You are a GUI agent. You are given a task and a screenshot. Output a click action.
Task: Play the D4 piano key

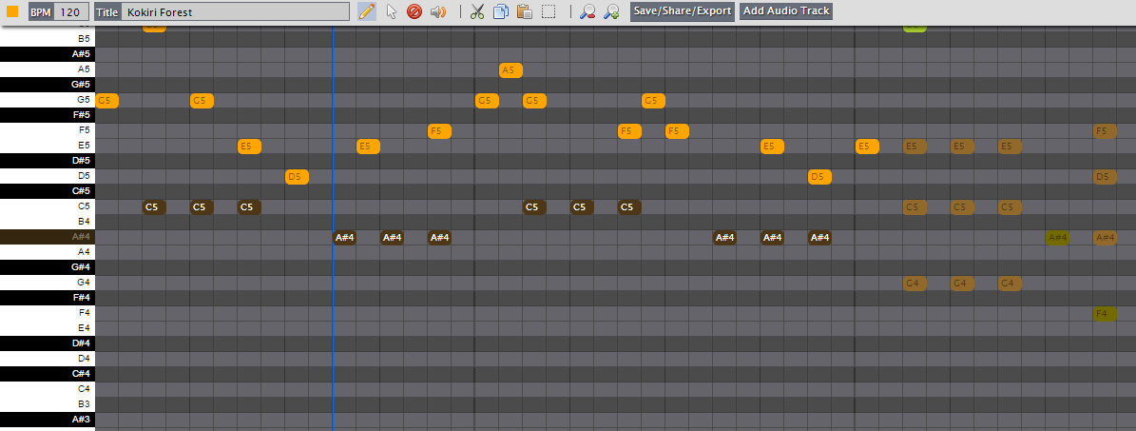pyautogui.click(x=48, y=359)
